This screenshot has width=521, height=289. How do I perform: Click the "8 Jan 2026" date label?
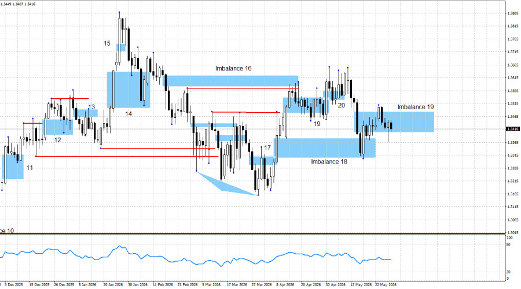tap(87, 285)
